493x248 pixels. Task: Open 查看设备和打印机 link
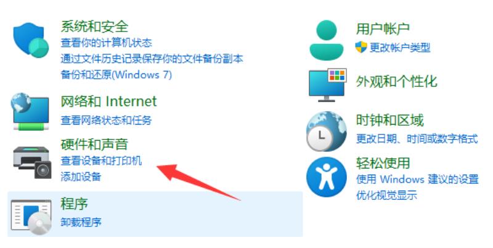101,160
